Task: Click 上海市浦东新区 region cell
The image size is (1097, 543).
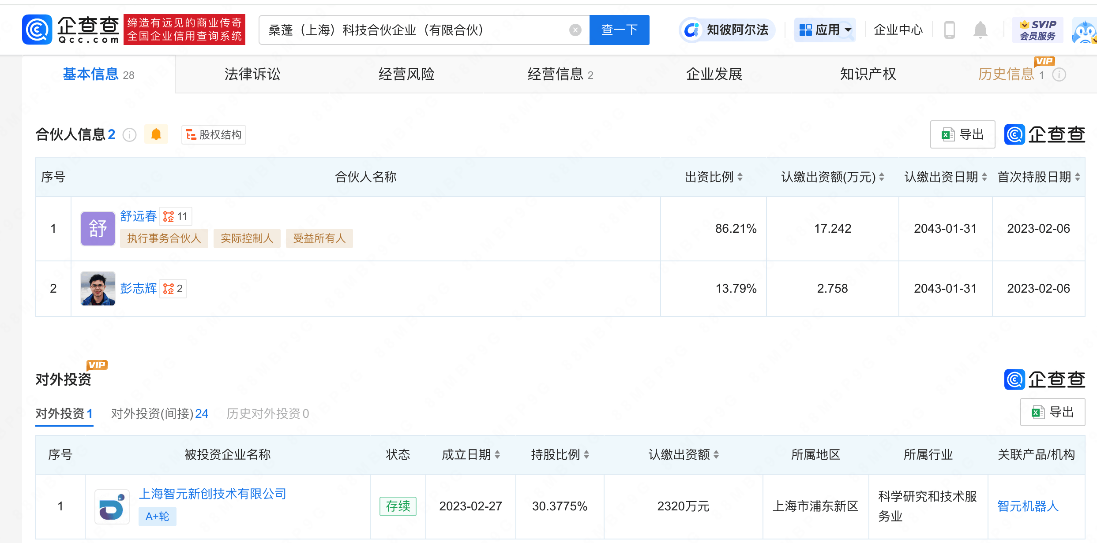Action: pos(815,506)
